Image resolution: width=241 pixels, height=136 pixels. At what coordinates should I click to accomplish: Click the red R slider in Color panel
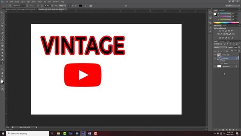[226, 14]
